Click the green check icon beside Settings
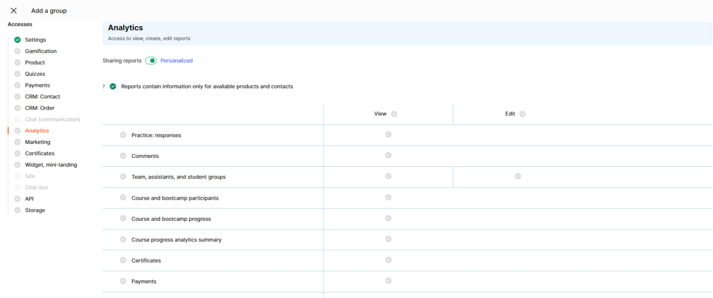 point(17,40)
